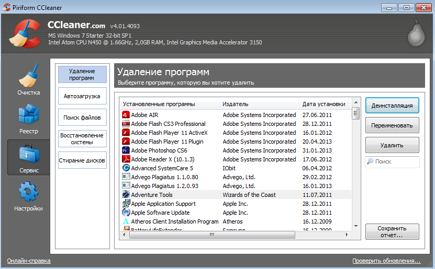This screenshot has height=269, width=435.
Task: Open the Автозагрузка tab
Action: pos(82,96)
